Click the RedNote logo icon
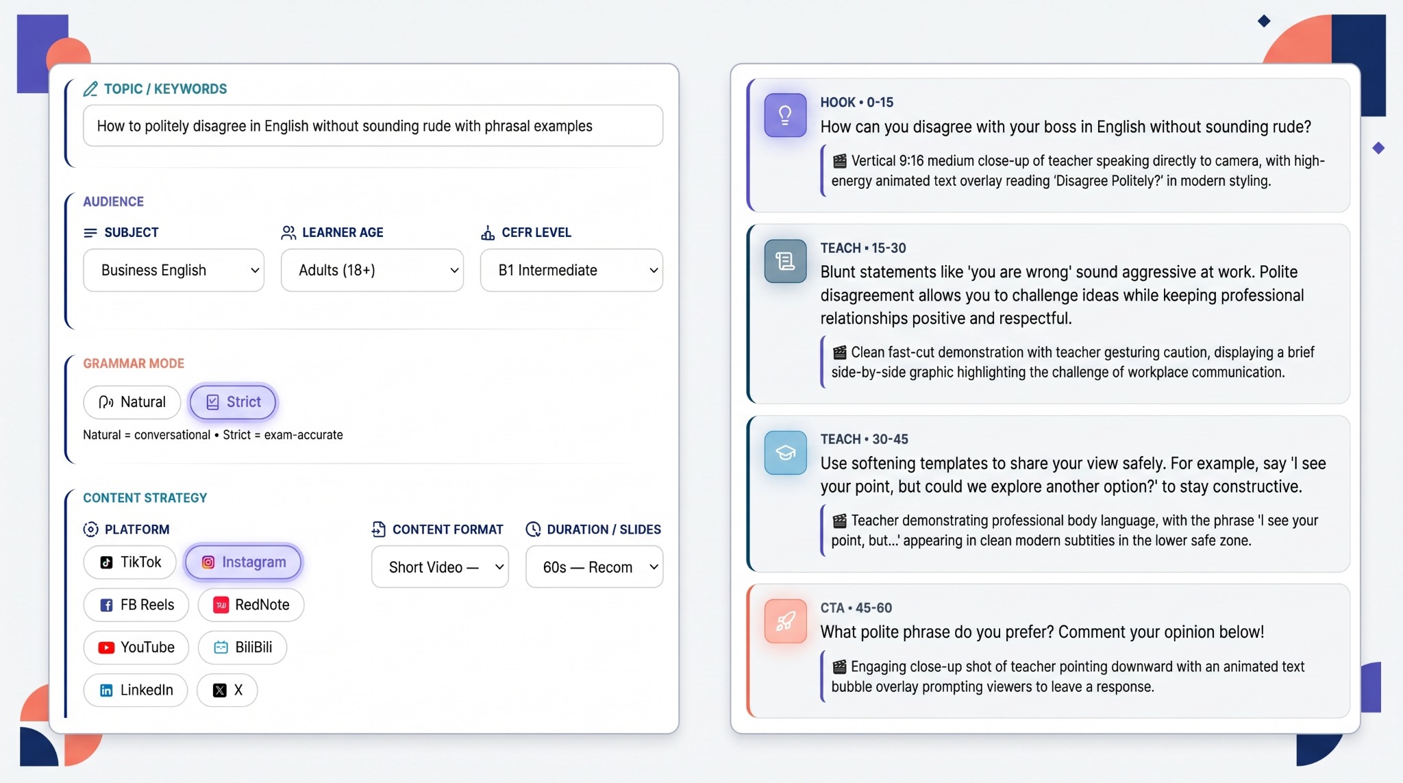The image size is (1403, 783). pyautogui.click(x=221, y=605)
